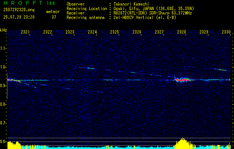Image resolution: width=234 pixels, height=149 pixels.
Task: Click the 0.7 frequency axis label
Action: (x=3, y=123)
